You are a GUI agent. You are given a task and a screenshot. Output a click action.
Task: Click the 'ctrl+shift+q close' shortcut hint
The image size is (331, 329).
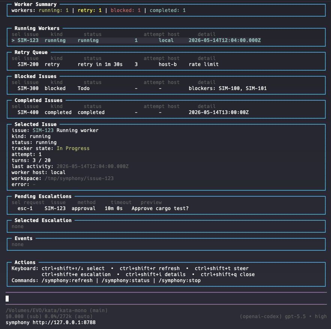pyautogui.click(x=227, y=275)
